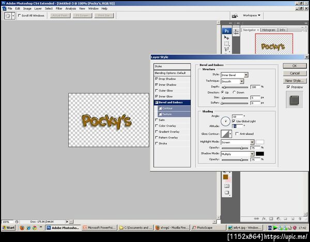Click the green play tray icon

point(275,228)
